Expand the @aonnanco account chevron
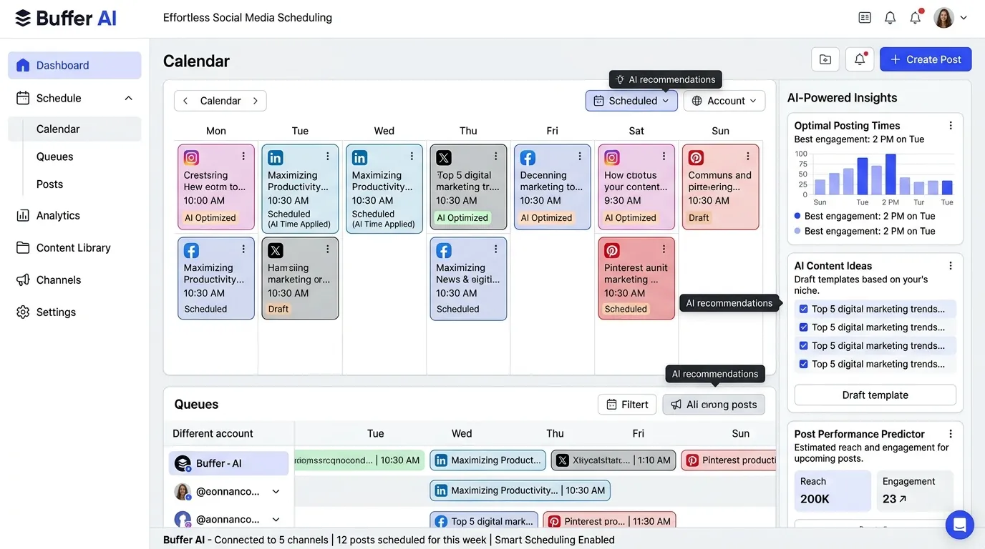 tap(276, 520)
